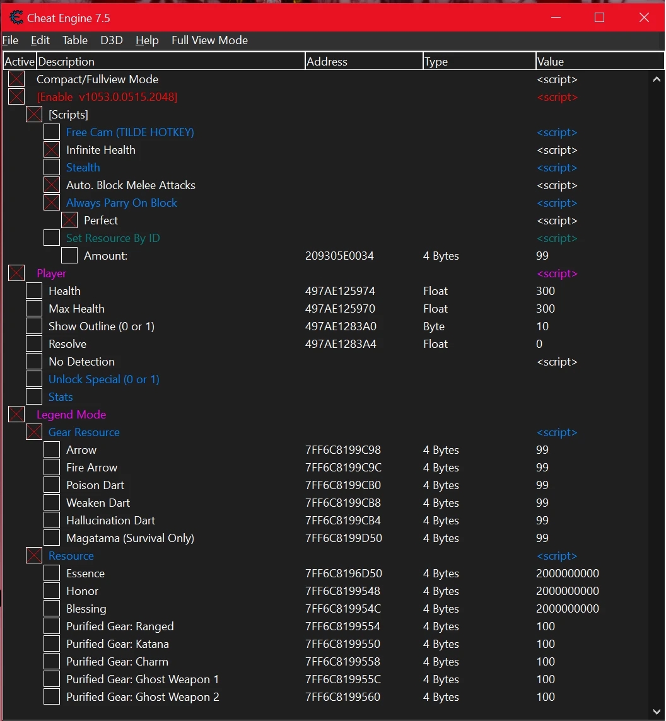Viewport: 666px width, 721px height.
Task: Freeze the Essence value checkbox
Action: (52, 574)
